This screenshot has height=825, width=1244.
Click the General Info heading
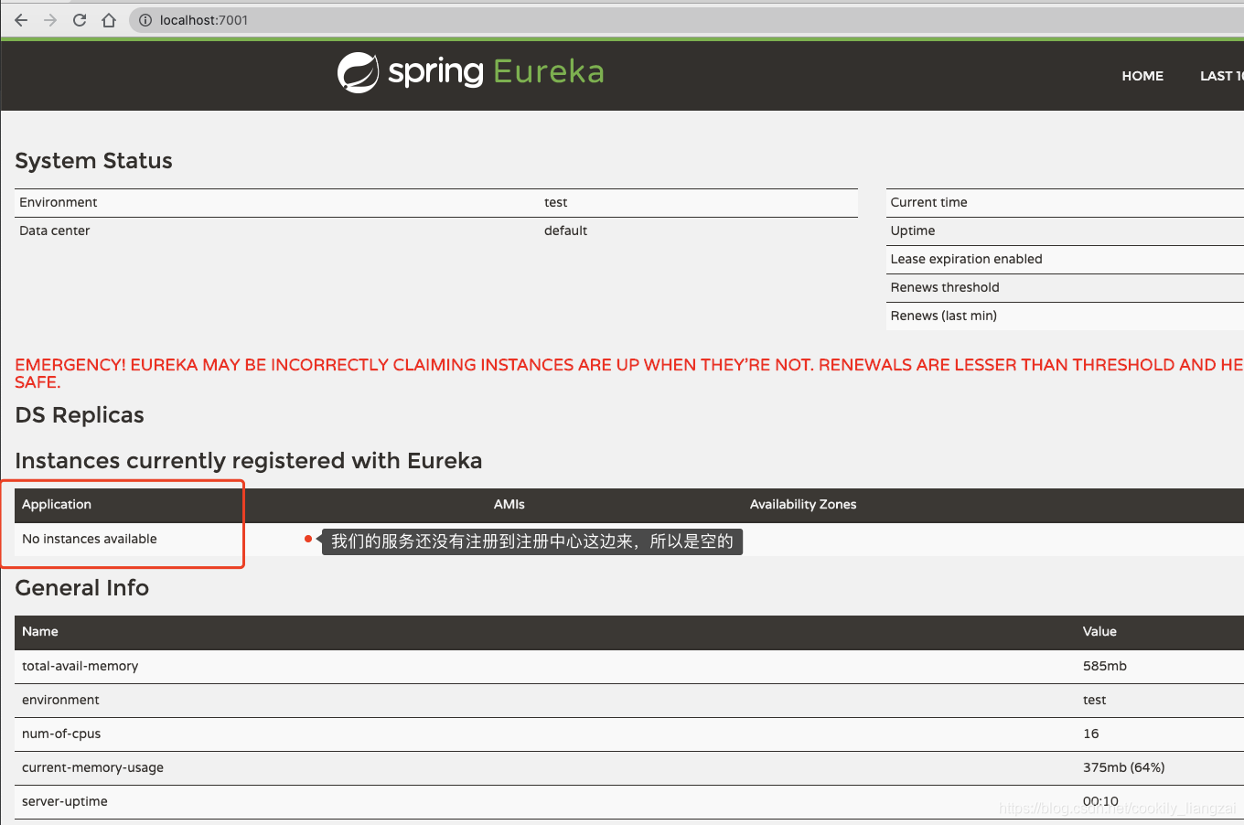point(82,588)
